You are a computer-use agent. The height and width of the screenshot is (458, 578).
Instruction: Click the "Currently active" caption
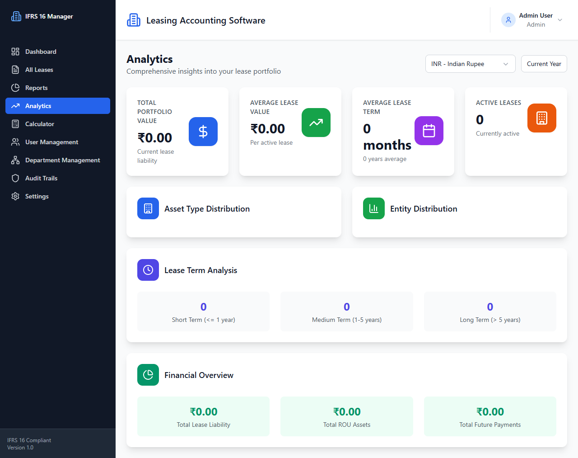tap(498, 133)
